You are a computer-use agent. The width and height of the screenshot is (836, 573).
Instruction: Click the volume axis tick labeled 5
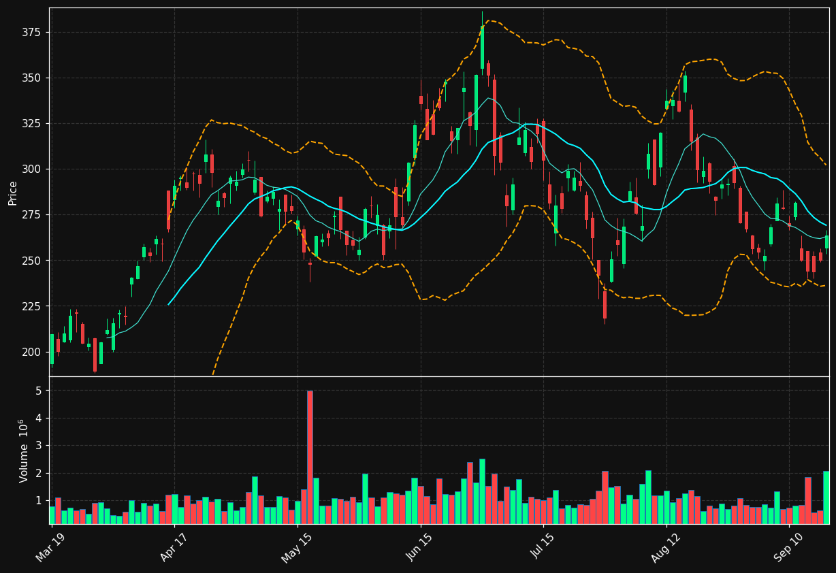[x=39, y=391]
